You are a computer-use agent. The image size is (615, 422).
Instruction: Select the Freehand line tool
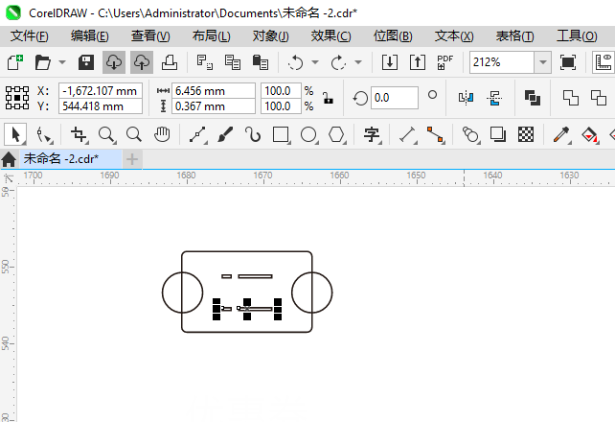point(198,135)
